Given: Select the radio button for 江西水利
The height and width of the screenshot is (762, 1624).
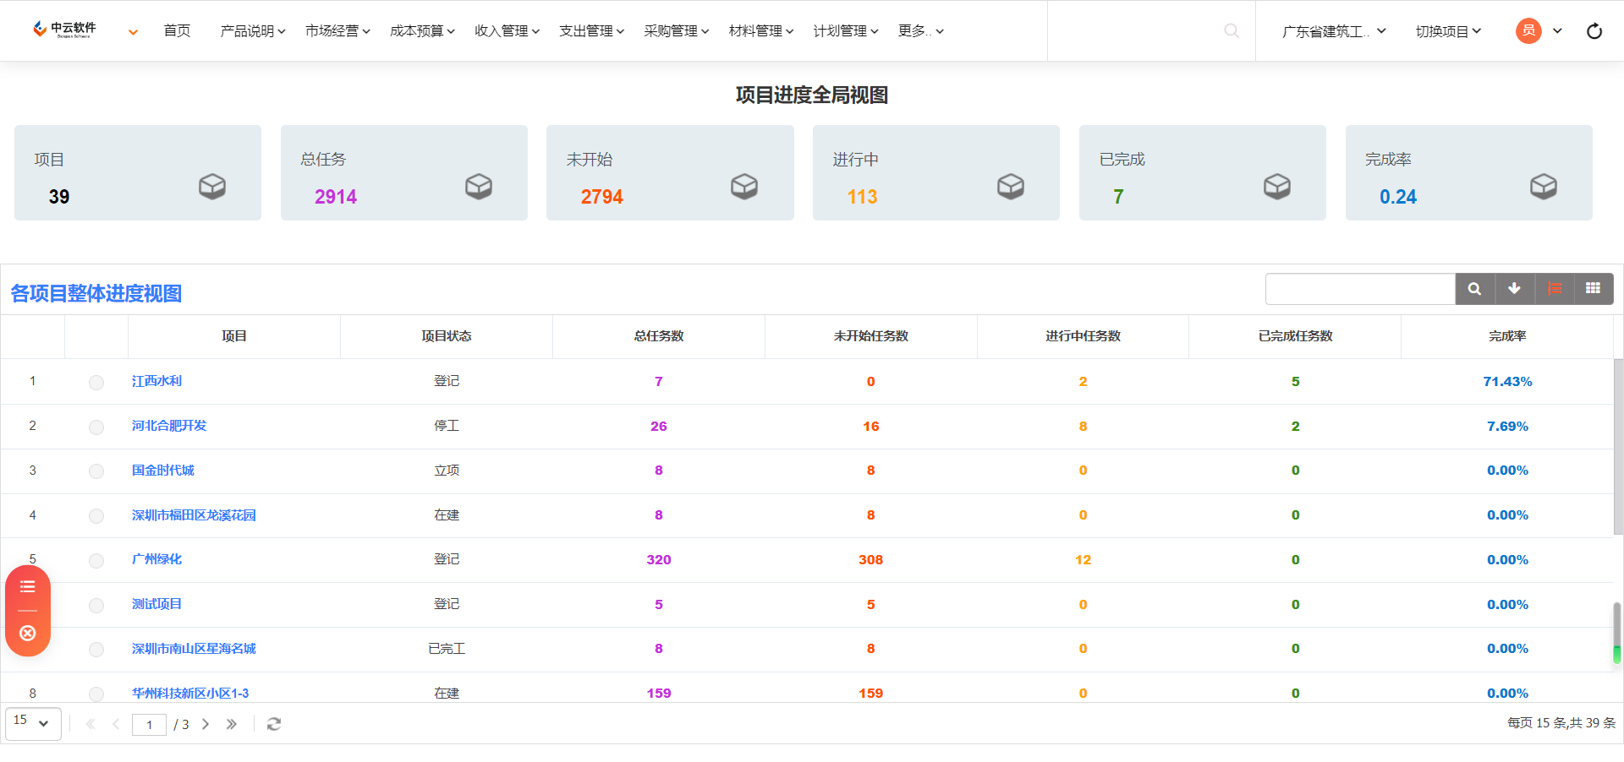Looking at the screenshot, I should [96, 383].
